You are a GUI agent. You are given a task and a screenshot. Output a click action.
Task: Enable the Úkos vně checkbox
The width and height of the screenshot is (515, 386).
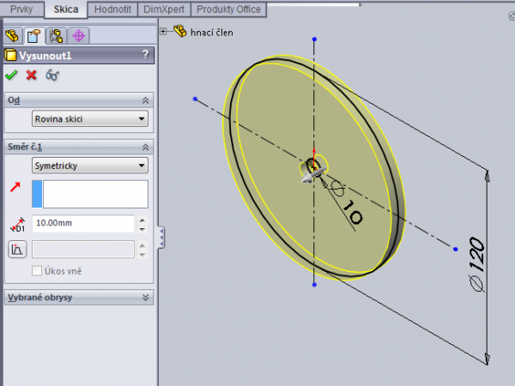coord(37,271)
